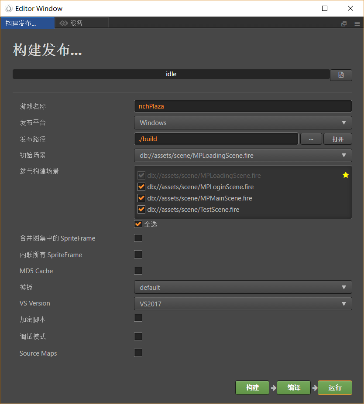364x404 pixels.
Task: Click the 构建 build button
Action: pos(252,387)
